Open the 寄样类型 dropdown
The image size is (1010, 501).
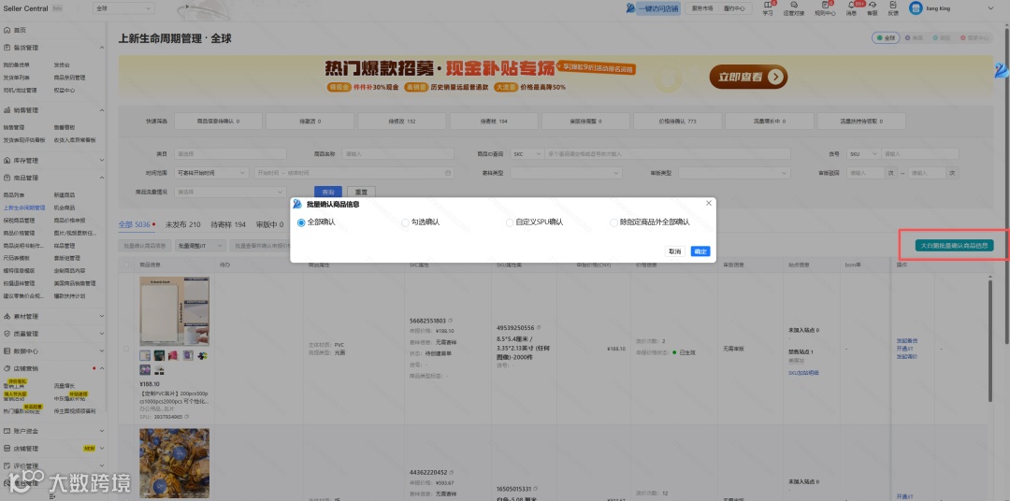[x=566, y=173]
